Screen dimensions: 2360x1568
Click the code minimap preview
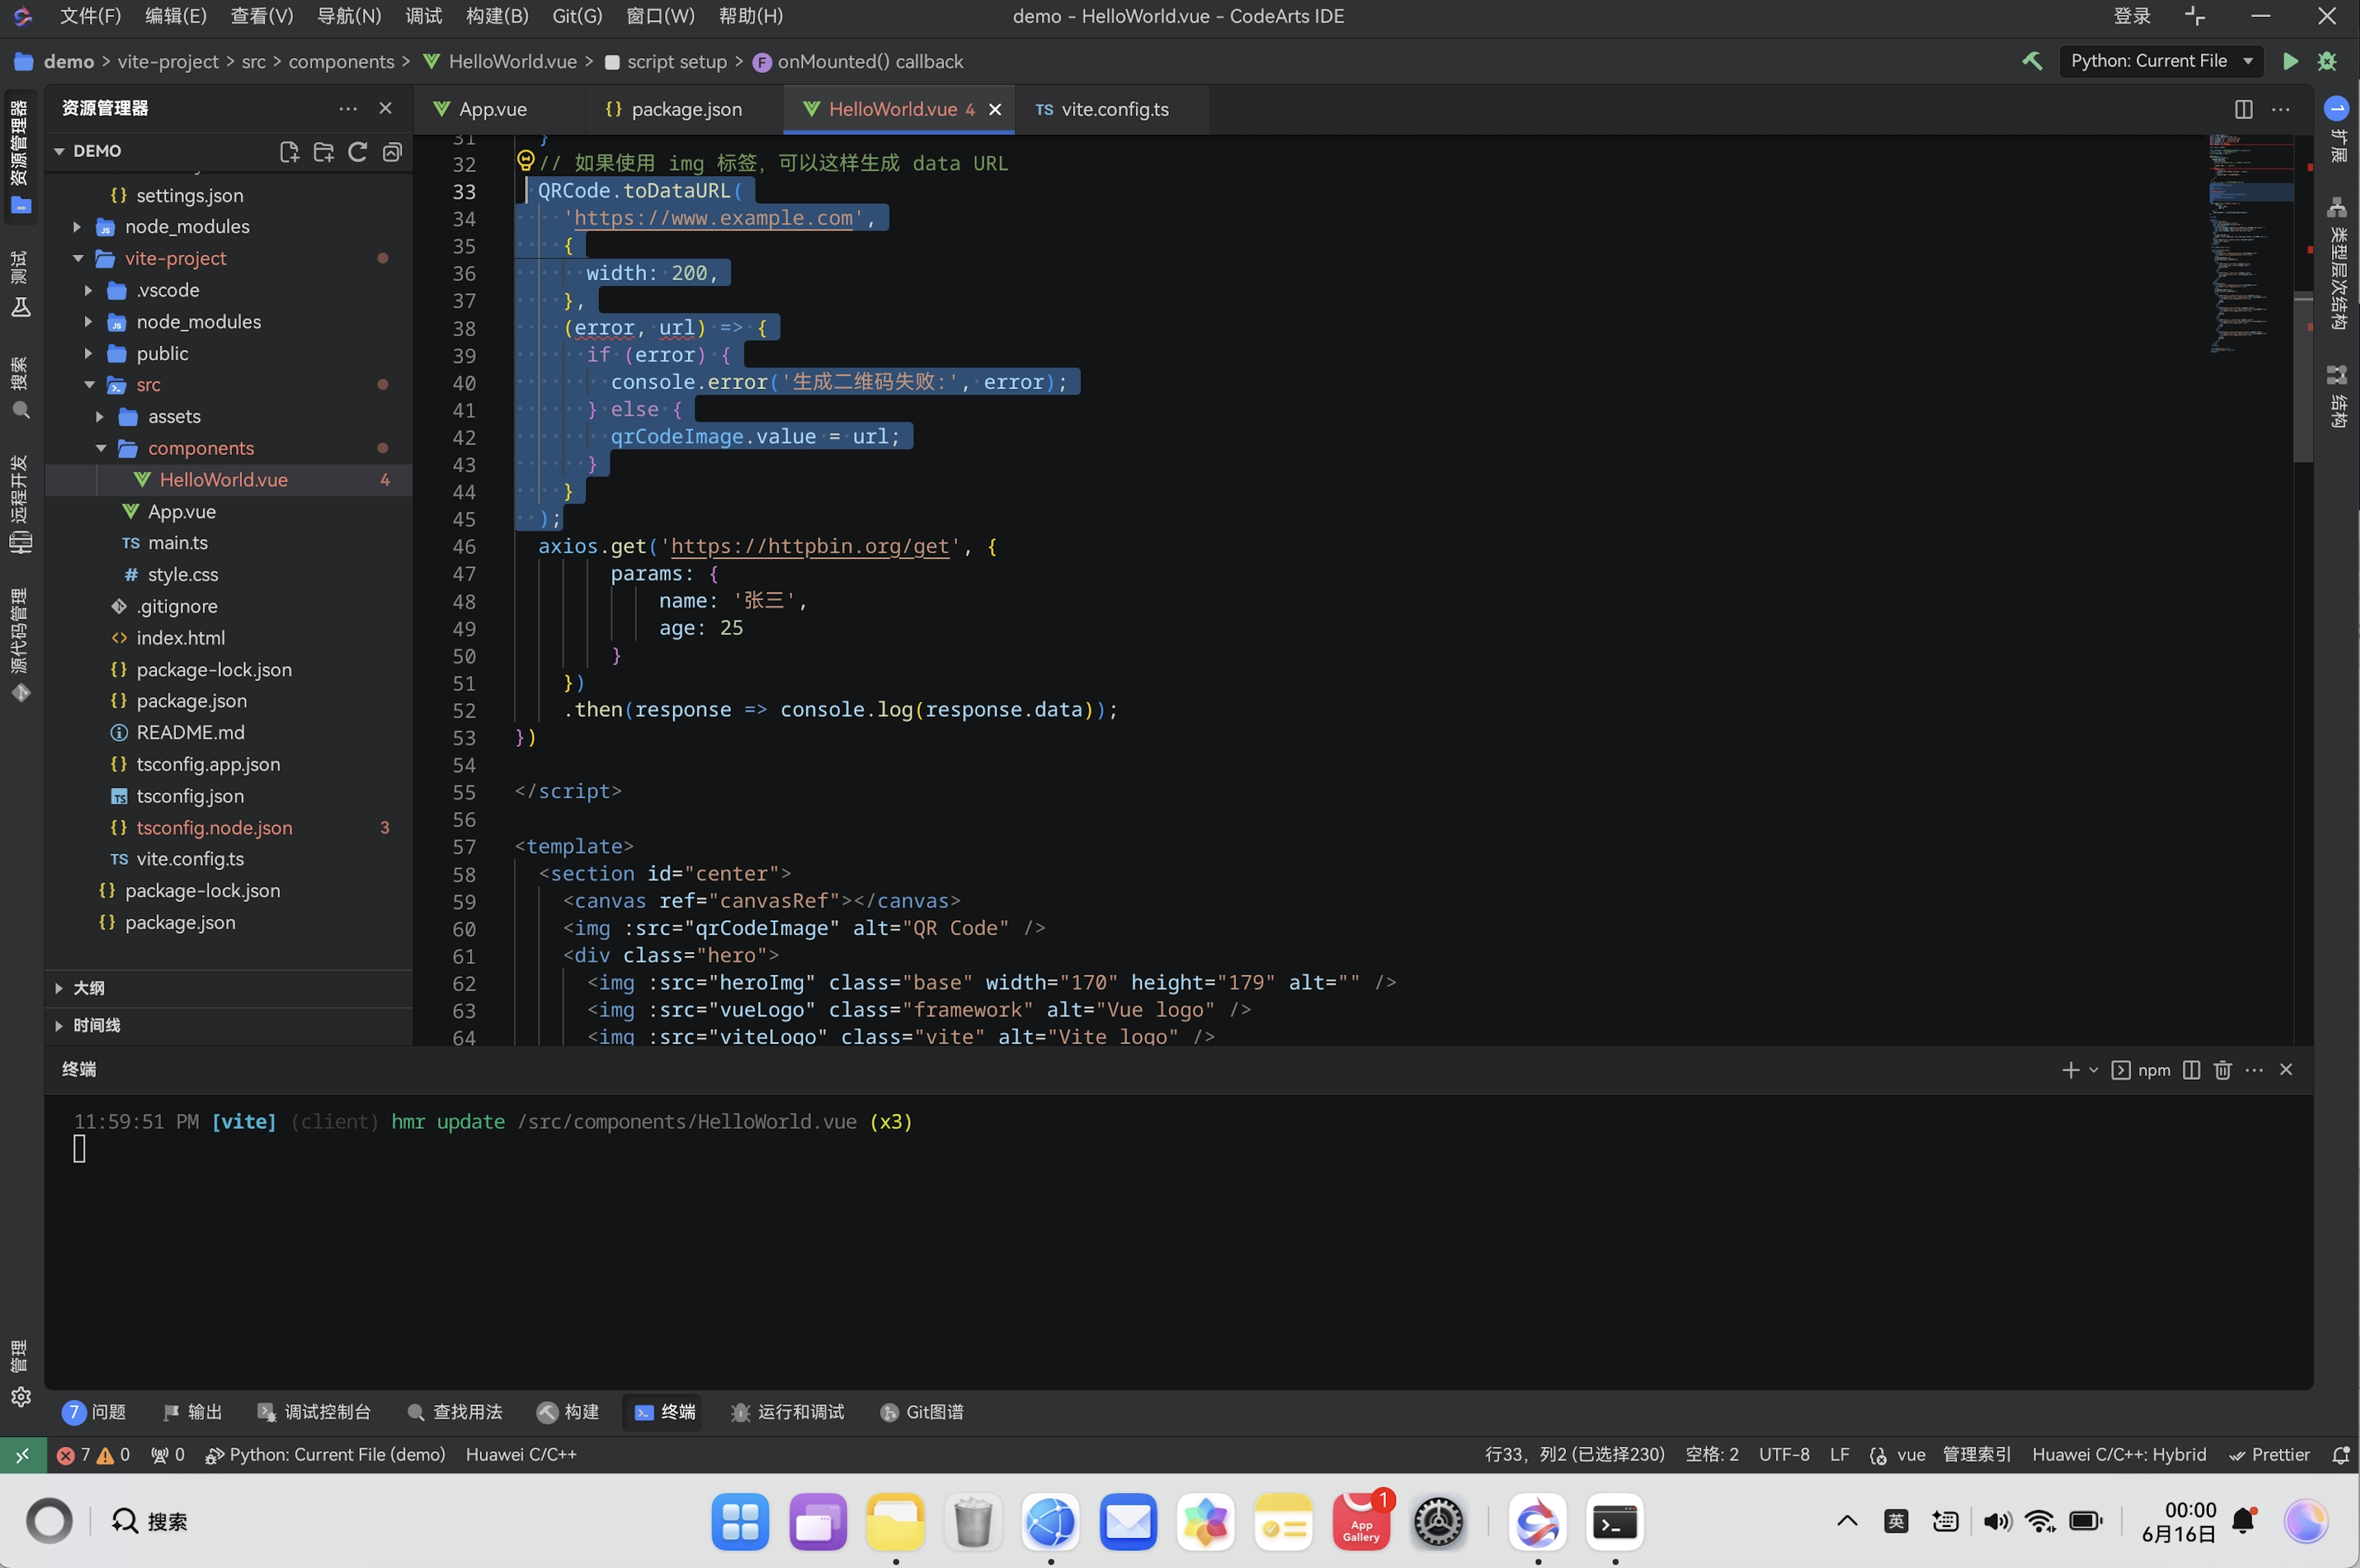click(2250, 244)
